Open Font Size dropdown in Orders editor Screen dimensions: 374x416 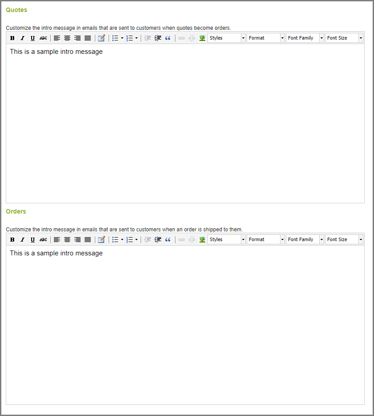(x=344, y=239)
